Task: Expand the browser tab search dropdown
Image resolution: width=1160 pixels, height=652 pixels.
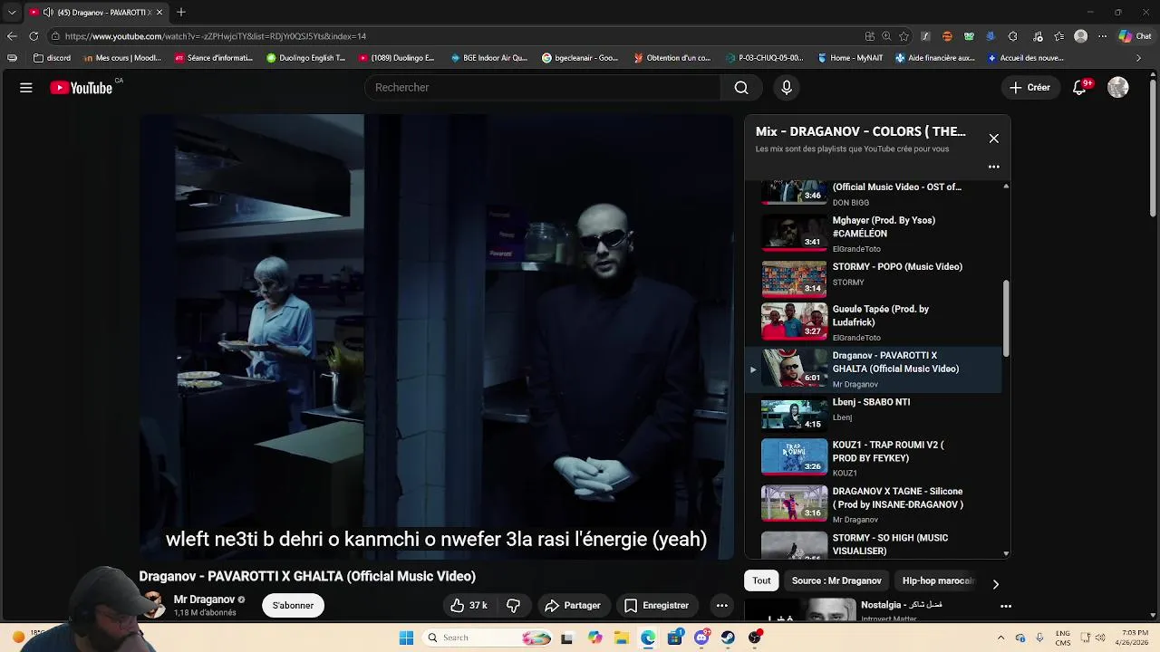Action: (12, 12)
